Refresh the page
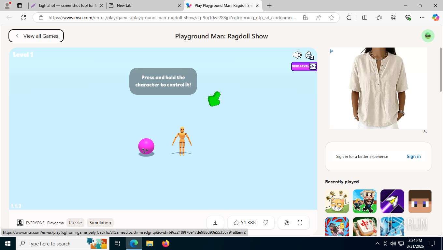This screenshot has height=250, width=443. (x=23, y=18)
